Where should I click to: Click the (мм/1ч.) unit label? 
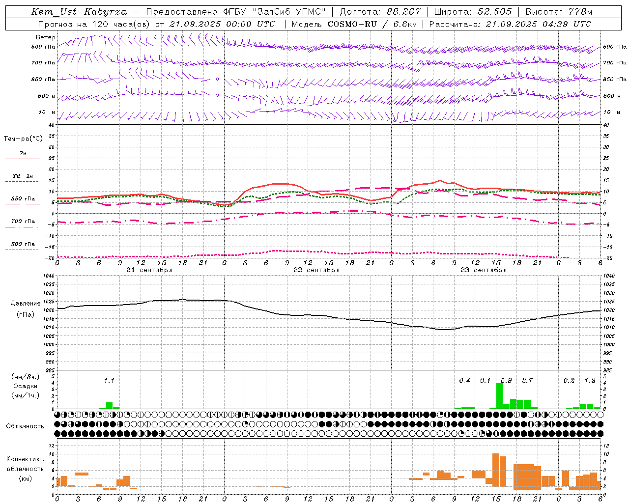25,395
